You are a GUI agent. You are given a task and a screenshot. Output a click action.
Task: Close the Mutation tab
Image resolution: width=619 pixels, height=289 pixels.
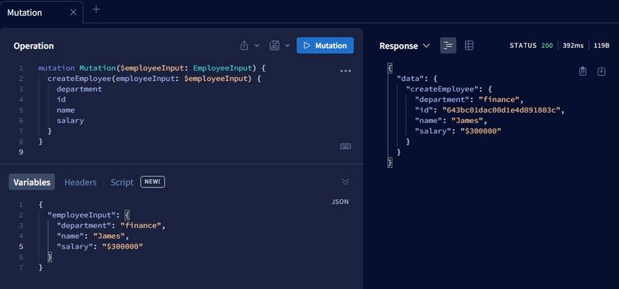click(x=73, y=13)
